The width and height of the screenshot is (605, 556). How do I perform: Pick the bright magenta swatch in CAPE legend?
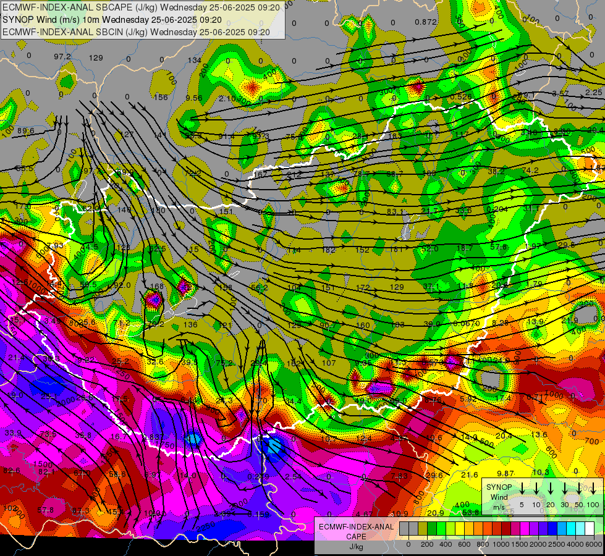click(525, 529)
